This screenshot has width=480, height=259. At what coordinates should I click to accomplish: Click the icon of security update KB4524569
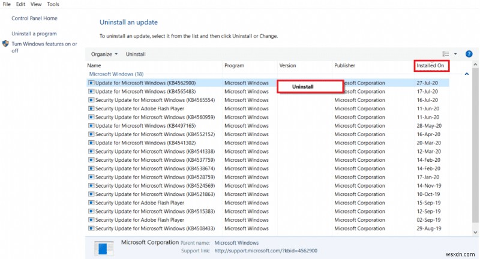click(x=91, y=186)
